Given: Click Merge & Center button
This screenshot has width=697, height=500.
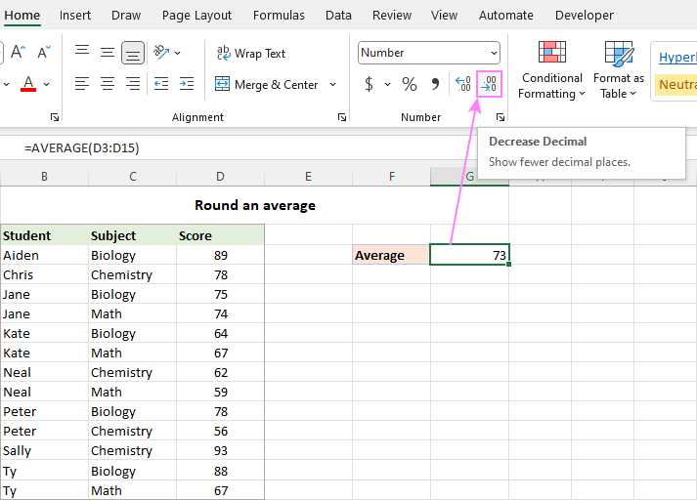Looking at the screenshot, I should (267, 84).
